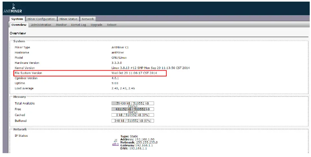Select the Gateway '192.168.1.1' text
311x157 pixels.
point(144,145)
